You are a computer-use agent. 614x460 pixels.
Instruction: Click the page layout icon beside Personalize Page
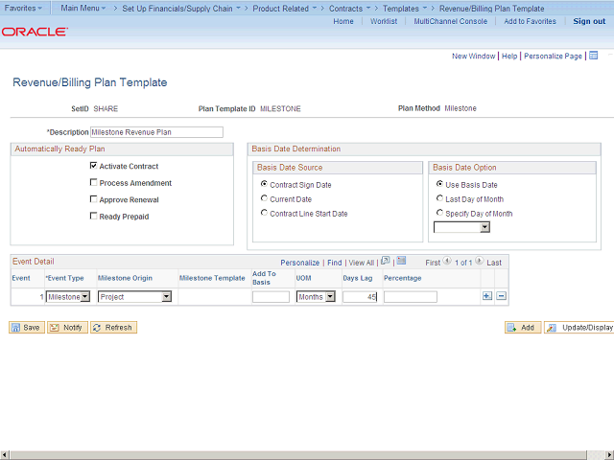point(594,56)
